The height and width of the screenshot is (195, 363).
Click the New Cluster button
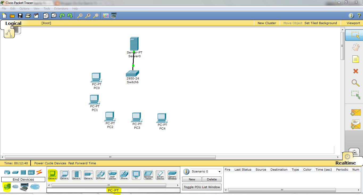click(267, 23)
